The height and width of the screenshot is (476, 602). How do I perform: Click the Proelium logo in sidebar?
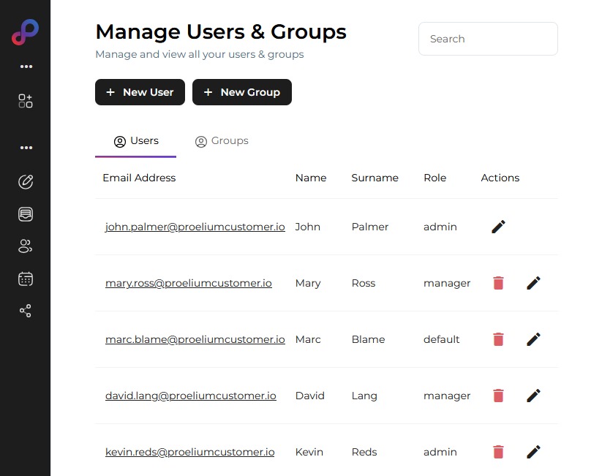[x=25, y=33]
